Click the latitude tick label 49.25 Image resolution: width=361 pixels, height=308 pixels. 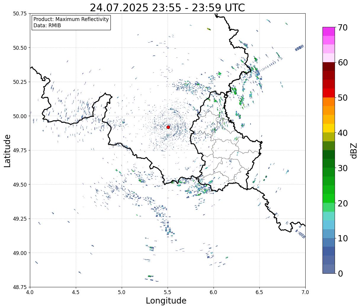point(20,219)
